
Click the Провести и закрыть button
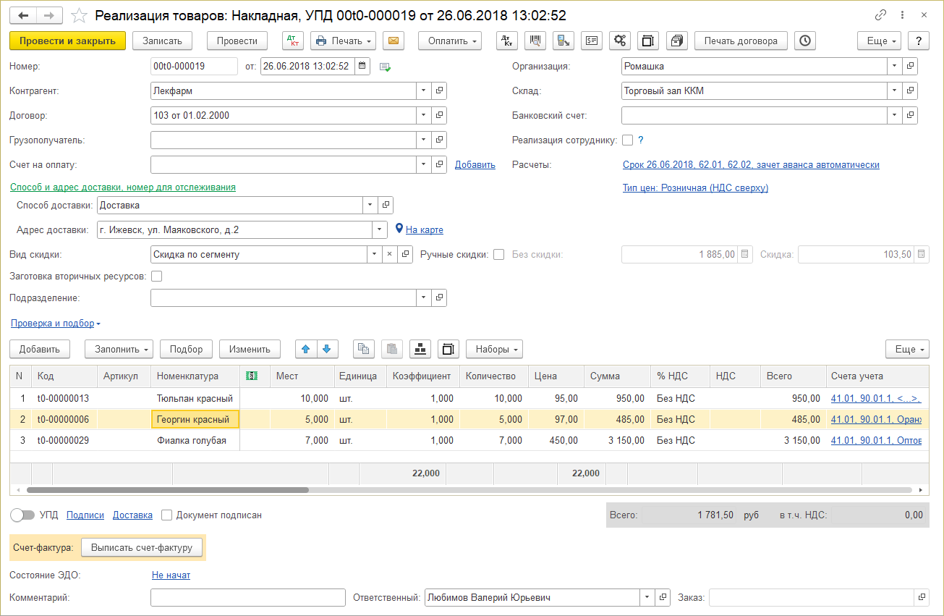[67, 41]
